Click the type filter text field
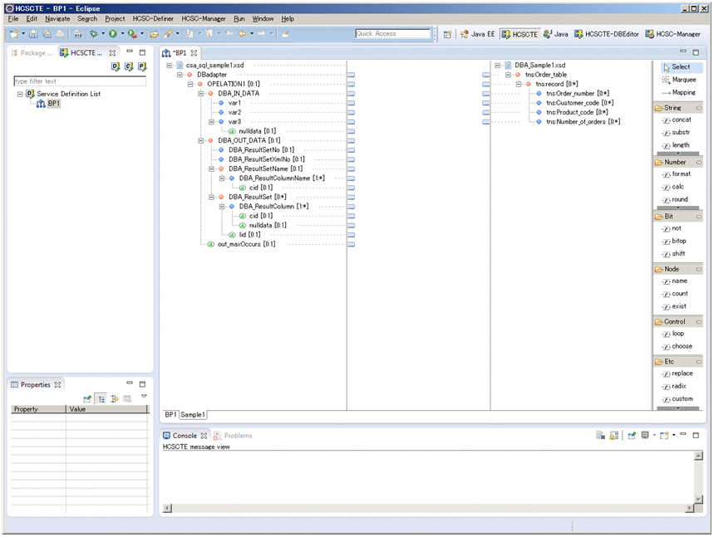Screen dimensions: 714x537 coord(79,81)
